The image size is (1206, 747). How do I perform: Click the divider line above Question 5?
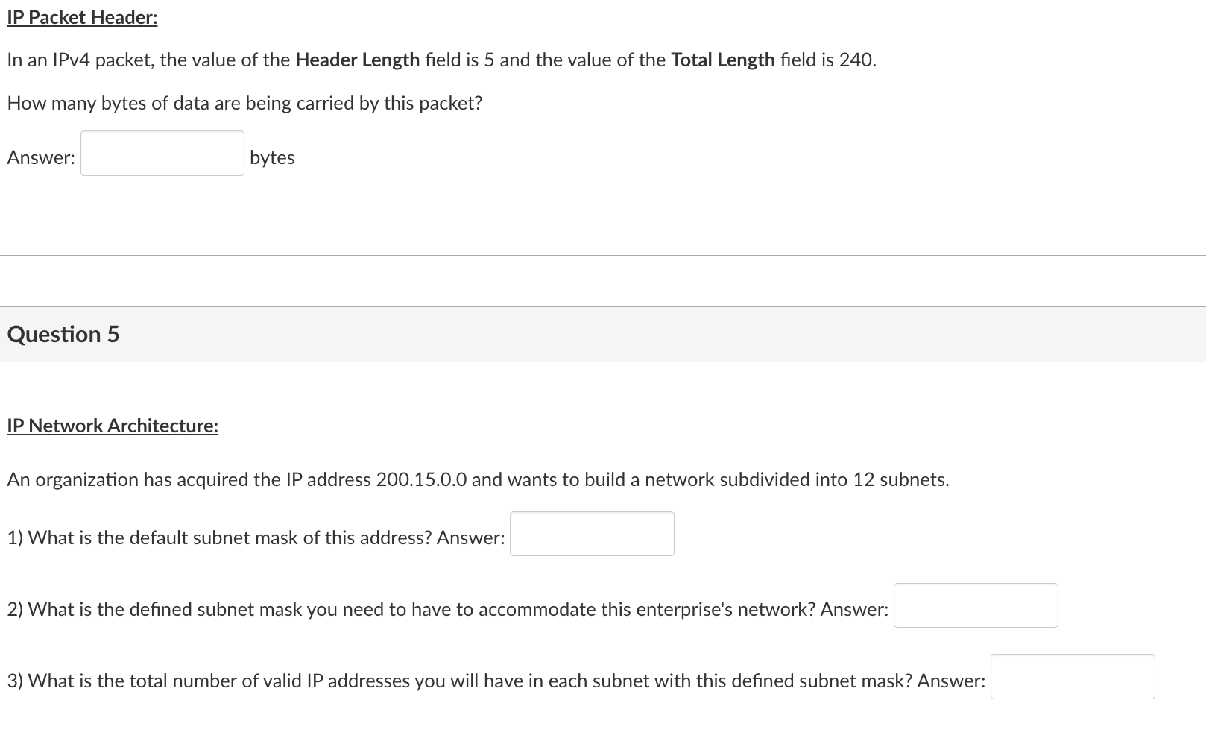click(x=602, y=255)
